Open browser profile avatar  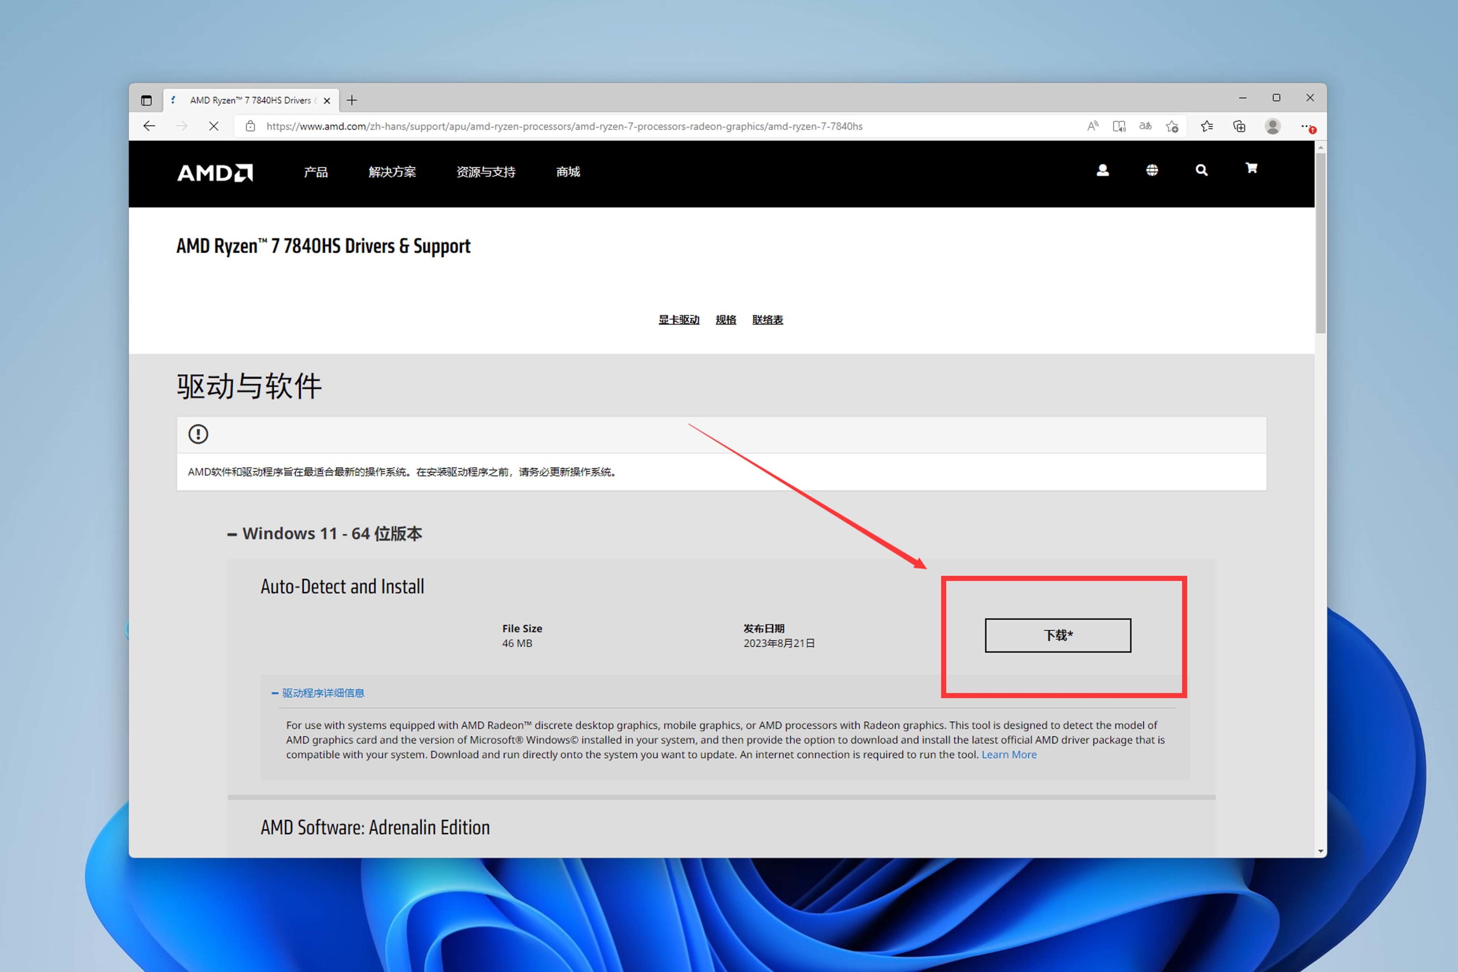(x=1273, y=126)
